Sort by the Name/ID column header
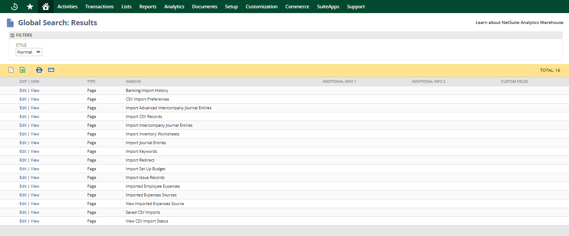The width and height of the screenshot is (569, 236). coord(133,81)
